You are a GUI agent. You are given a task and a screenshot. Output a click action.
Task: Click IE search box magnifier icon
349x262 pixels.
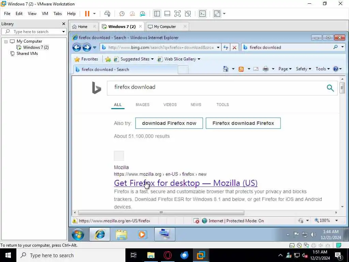tap(335, 47)
